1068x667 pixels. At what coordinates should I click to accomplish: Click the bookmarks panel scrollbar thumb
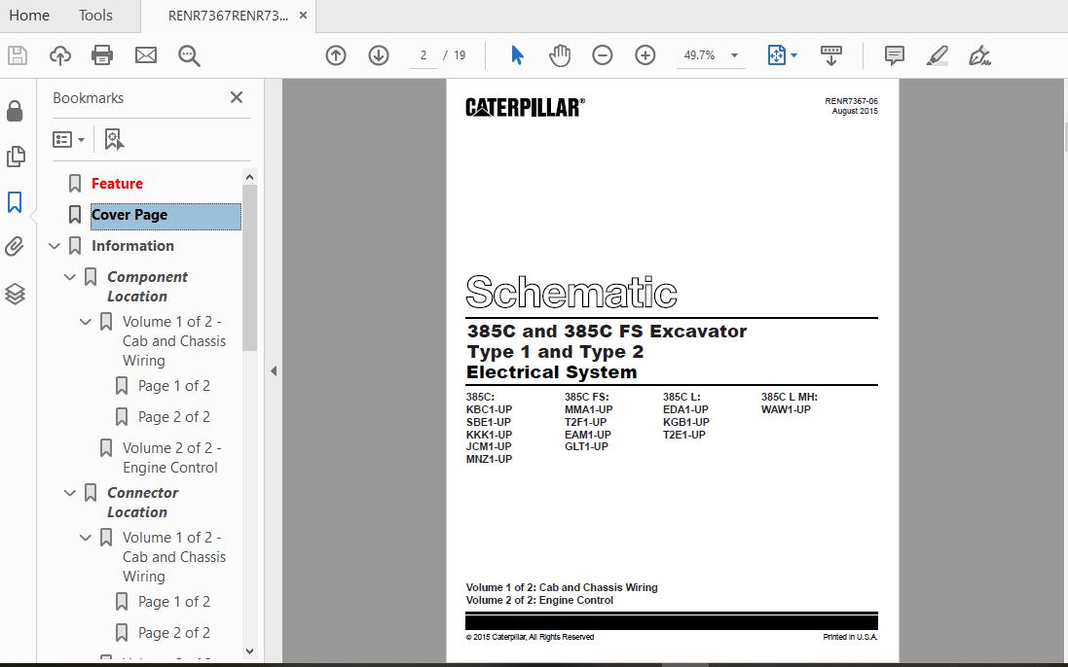[x=249, y=268]
